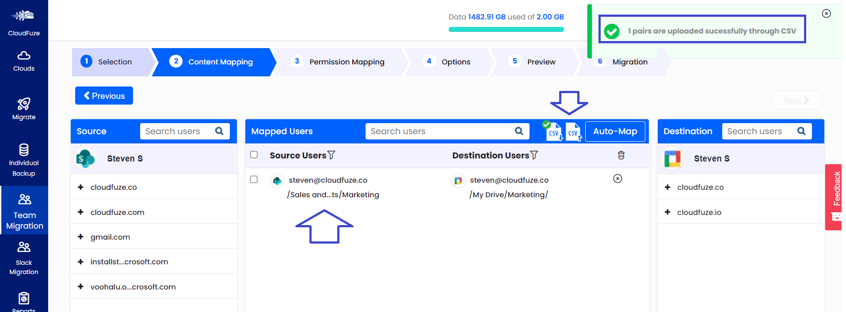This screenshot has height=312, width=846.
Task: Click the Source search magnifier icon
Action: tap(219, 131)
